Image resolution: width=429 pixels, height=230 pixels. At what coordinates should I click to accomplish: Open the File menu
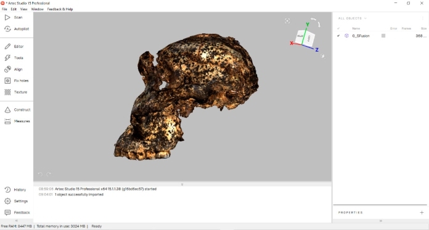click(x=4, y=9)
